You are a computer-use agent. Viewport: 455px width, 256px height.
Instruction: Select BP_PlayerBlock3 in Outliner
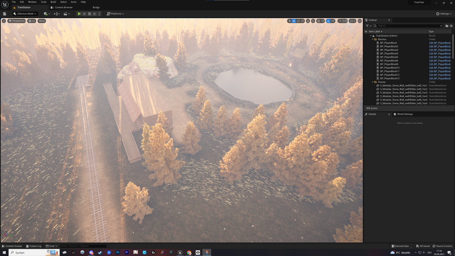point(389,50)
